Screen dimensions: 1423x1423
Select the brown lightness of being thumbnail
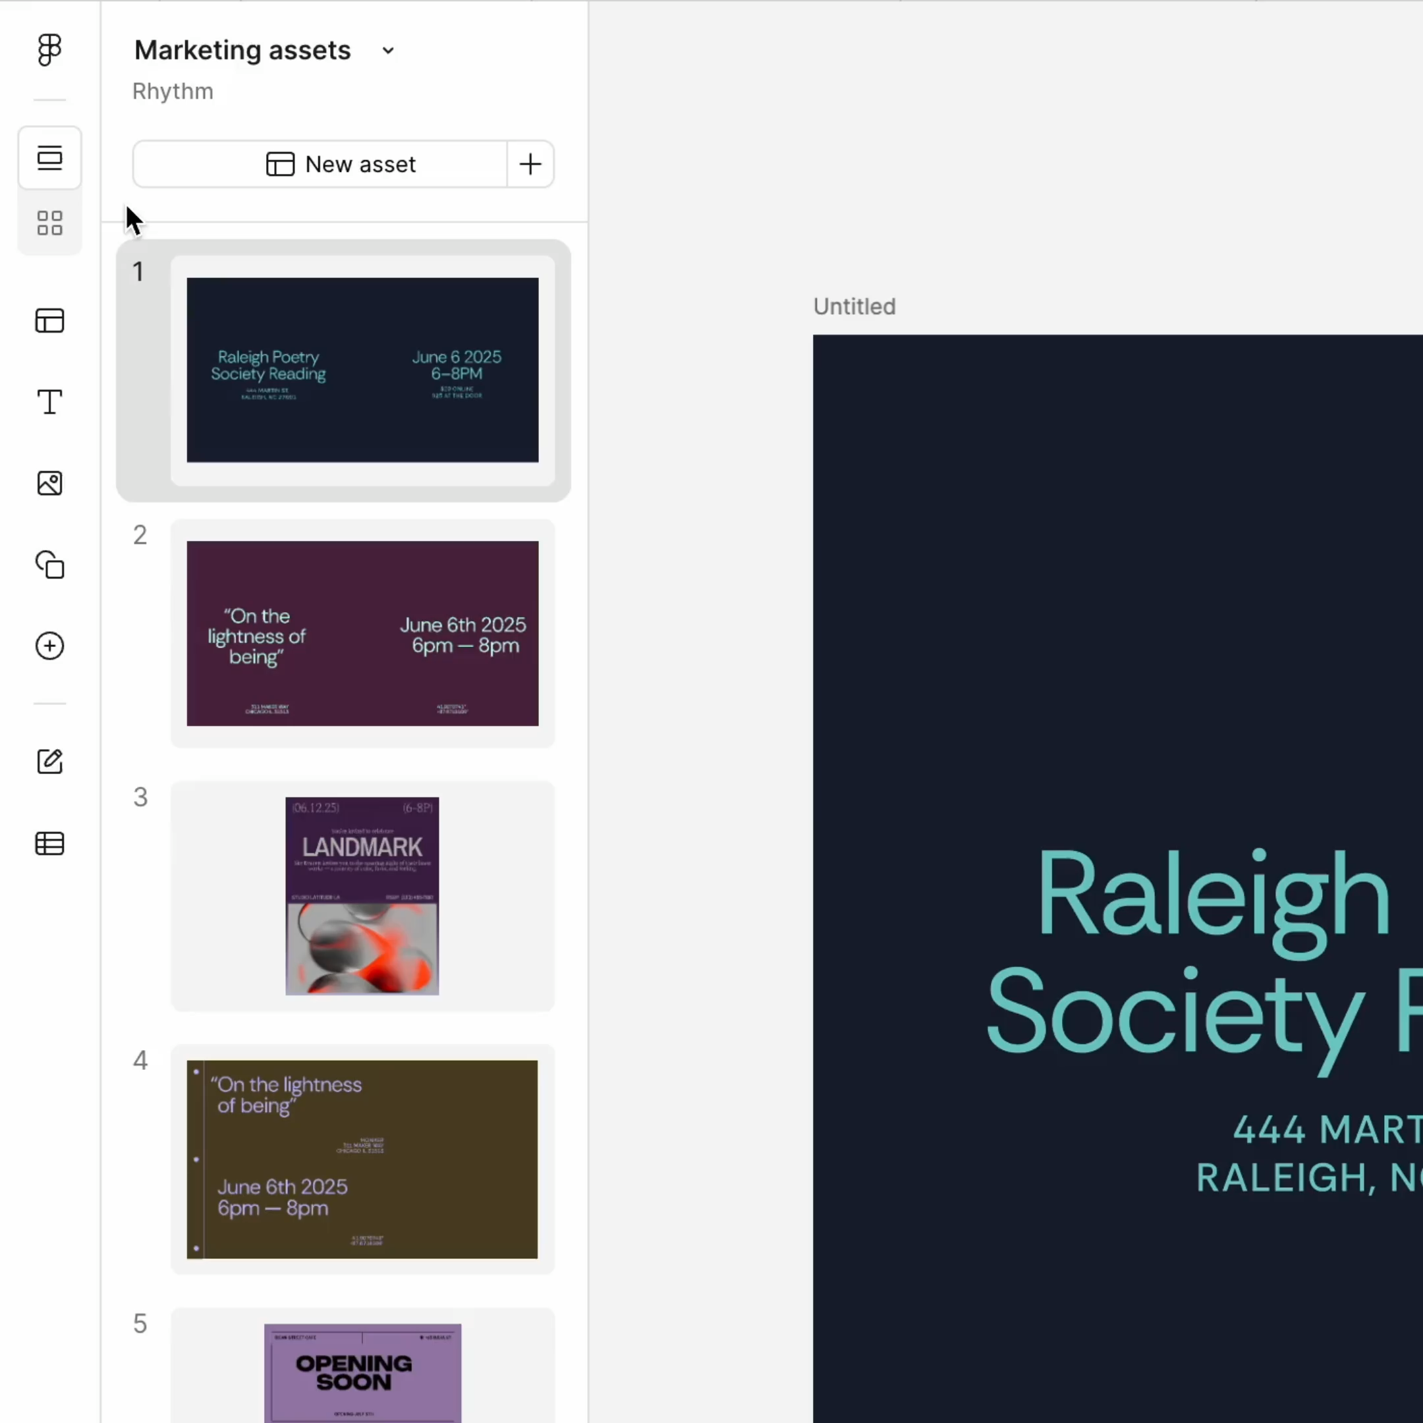362,1159
